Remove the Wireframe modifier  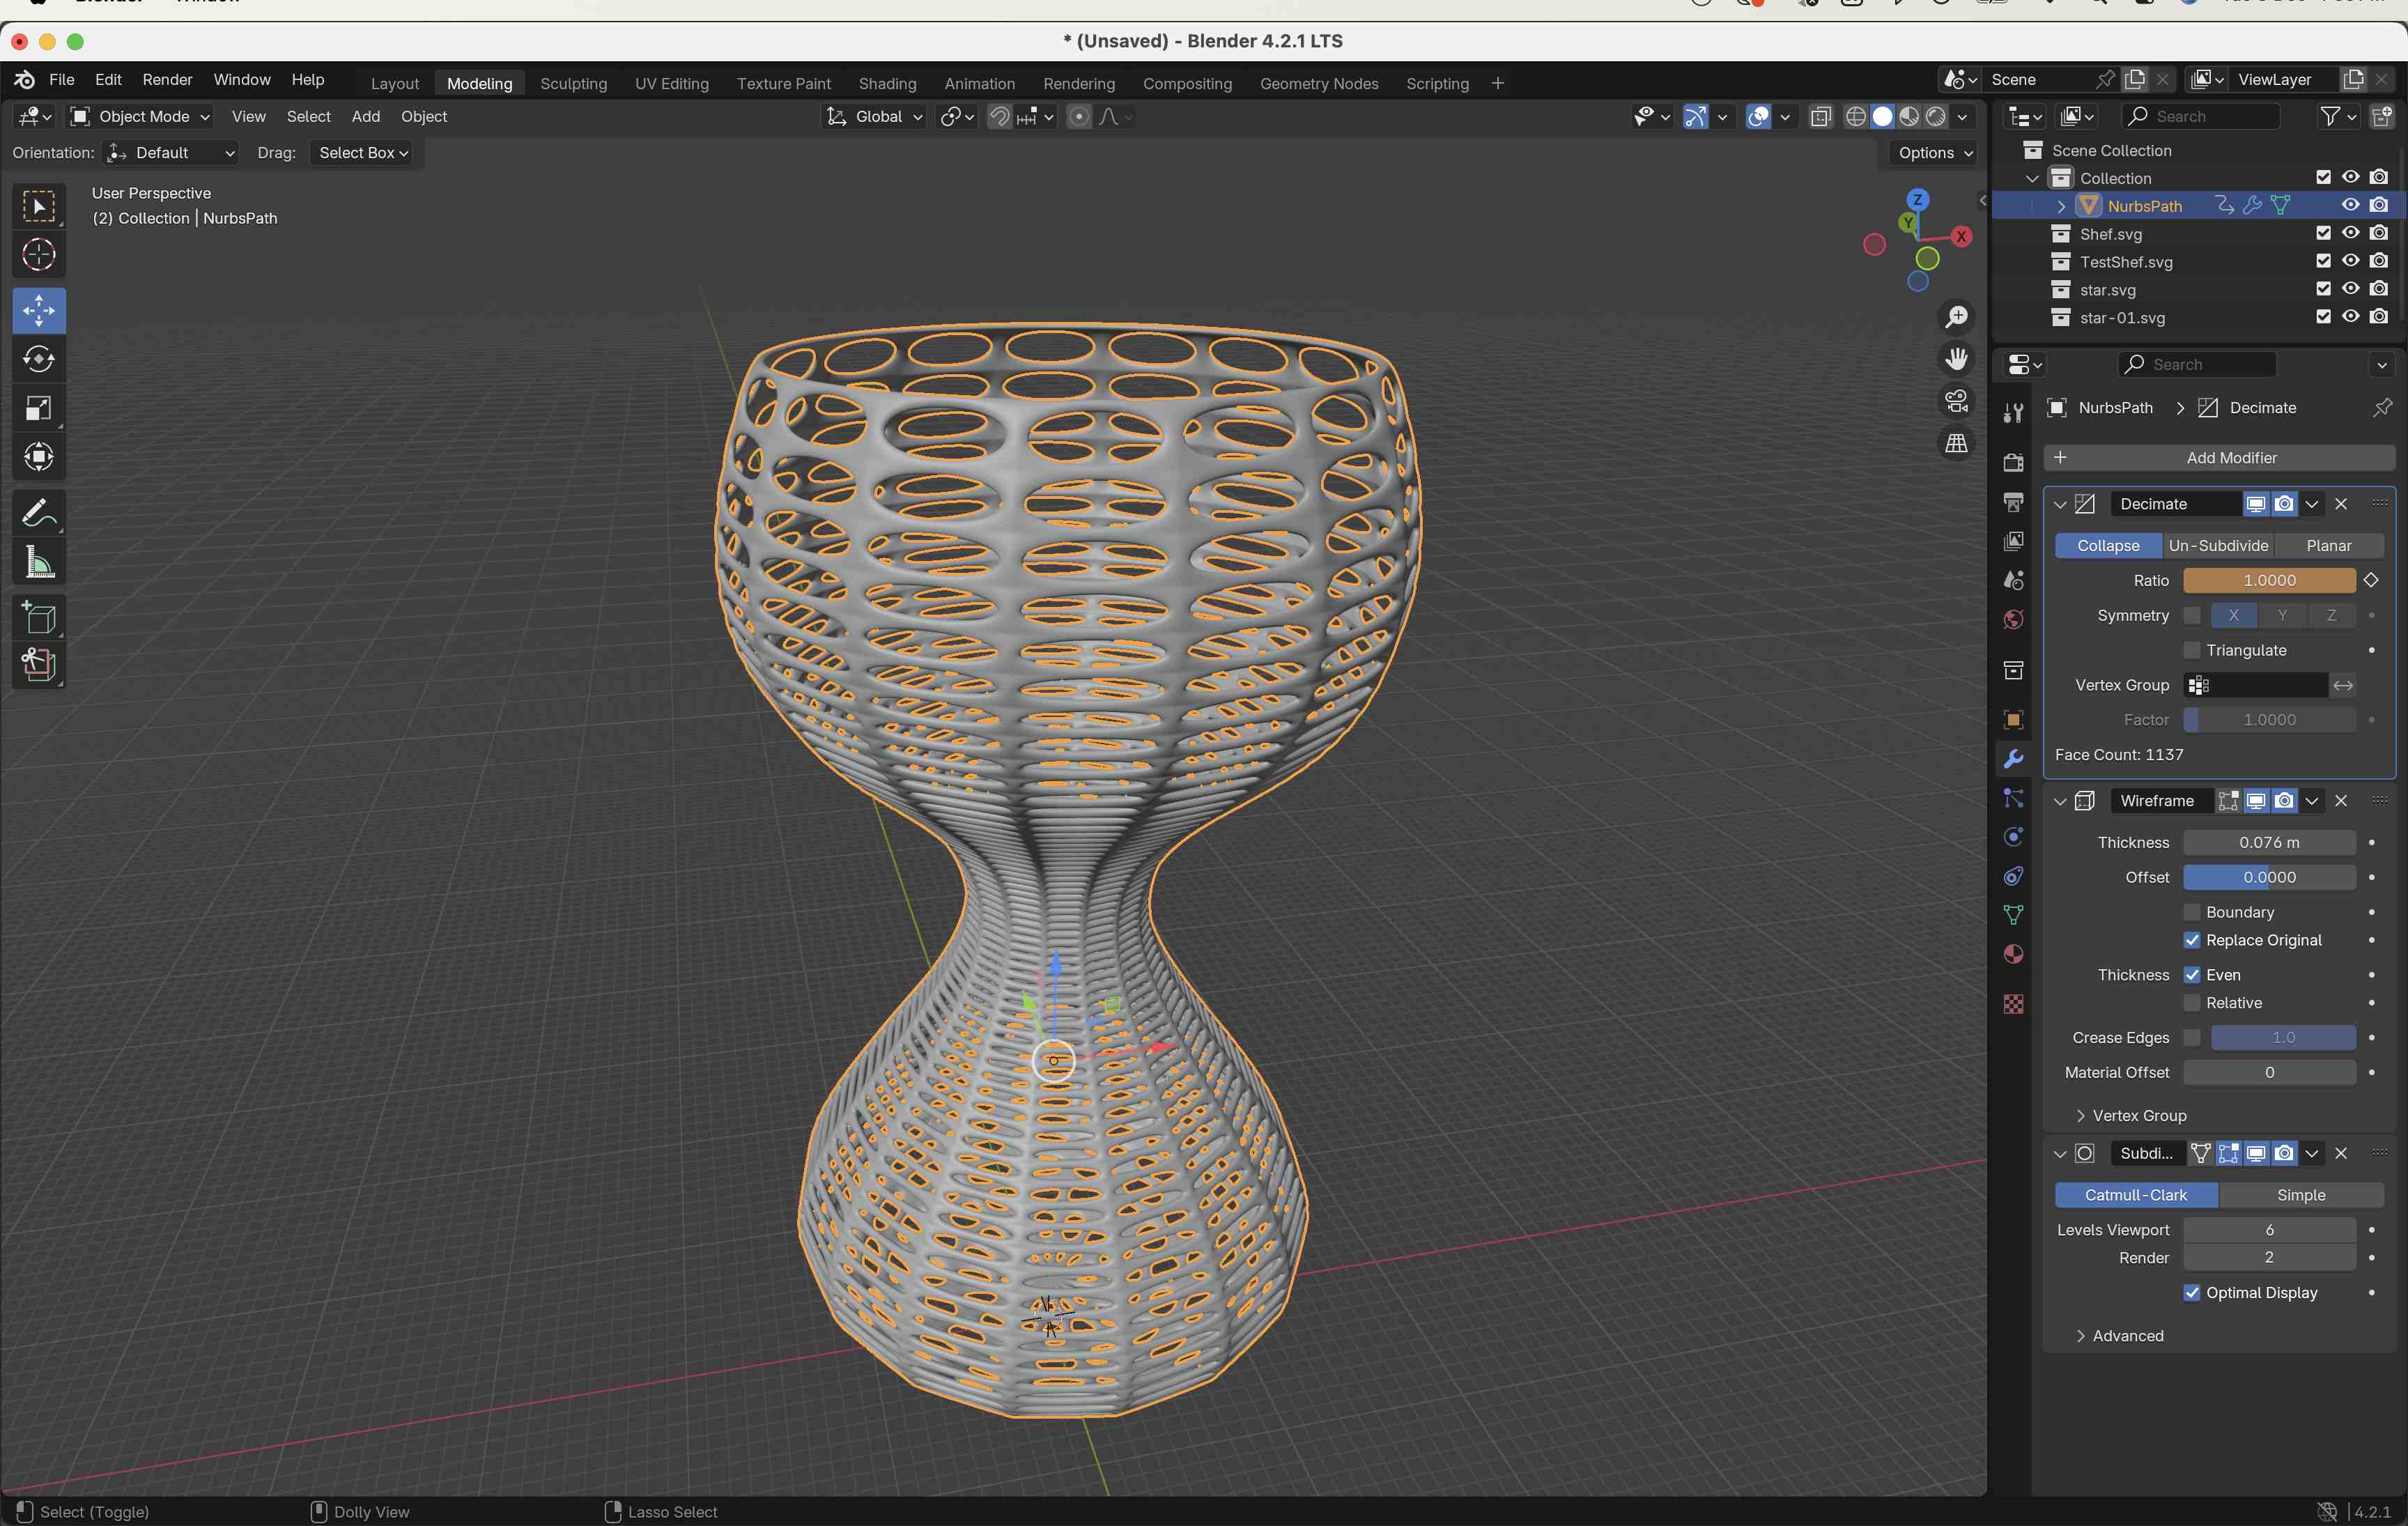(x=2341, y=801)
